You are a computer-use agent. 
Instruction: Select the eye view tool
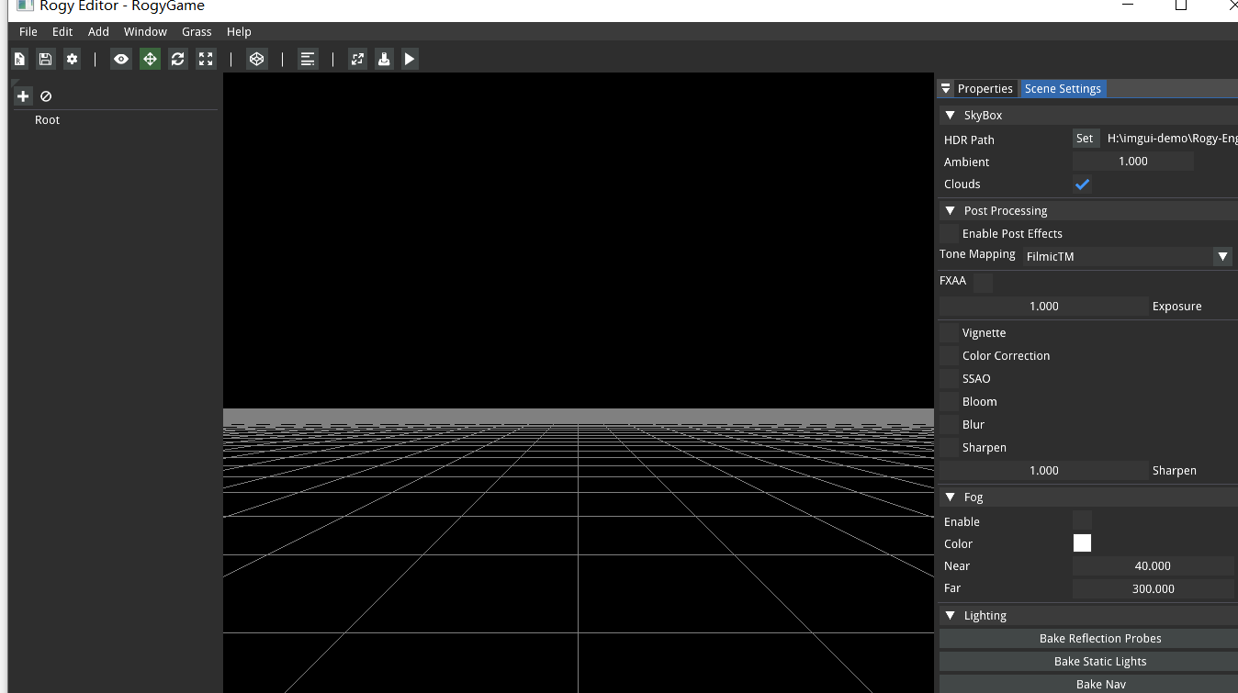pyautogui.click(x=121, y=59)
